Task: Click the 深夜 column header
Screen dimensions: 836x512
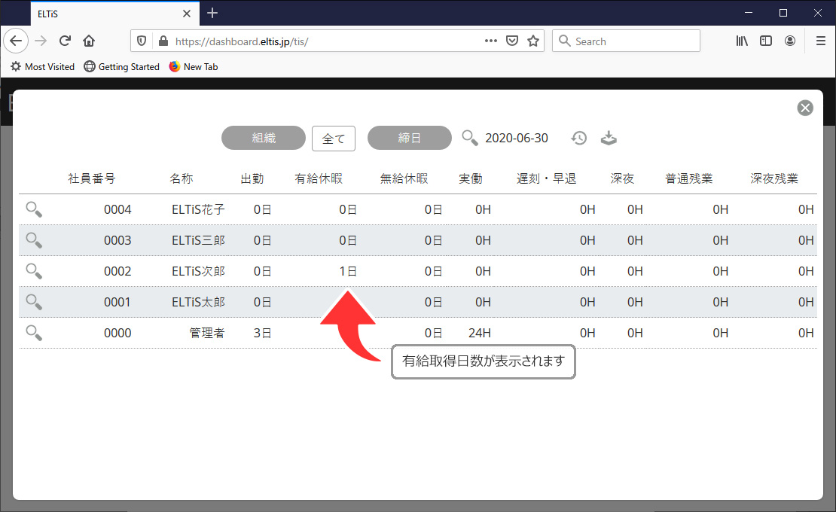Action: pyautogui.click(x=622, y=178)
